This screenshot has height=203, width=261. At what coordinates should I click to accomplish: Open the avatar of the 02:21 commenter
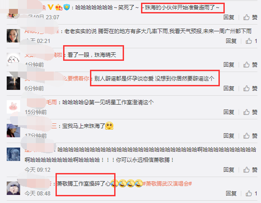(x=13, y=36)
